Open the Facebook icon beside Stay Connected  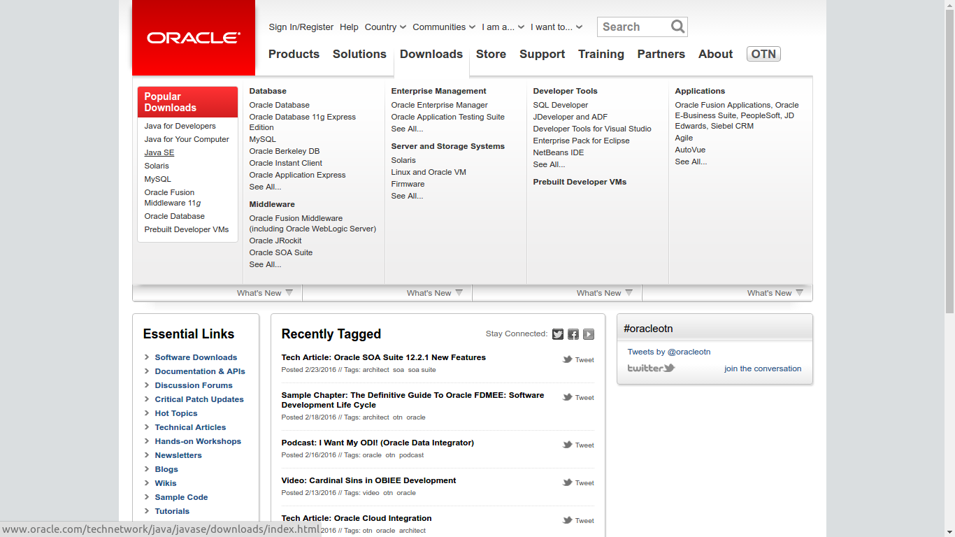click(573, 334)
